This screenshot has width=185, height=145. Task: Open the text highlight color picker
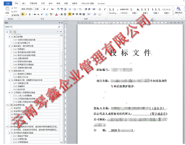tap(51, 14)
